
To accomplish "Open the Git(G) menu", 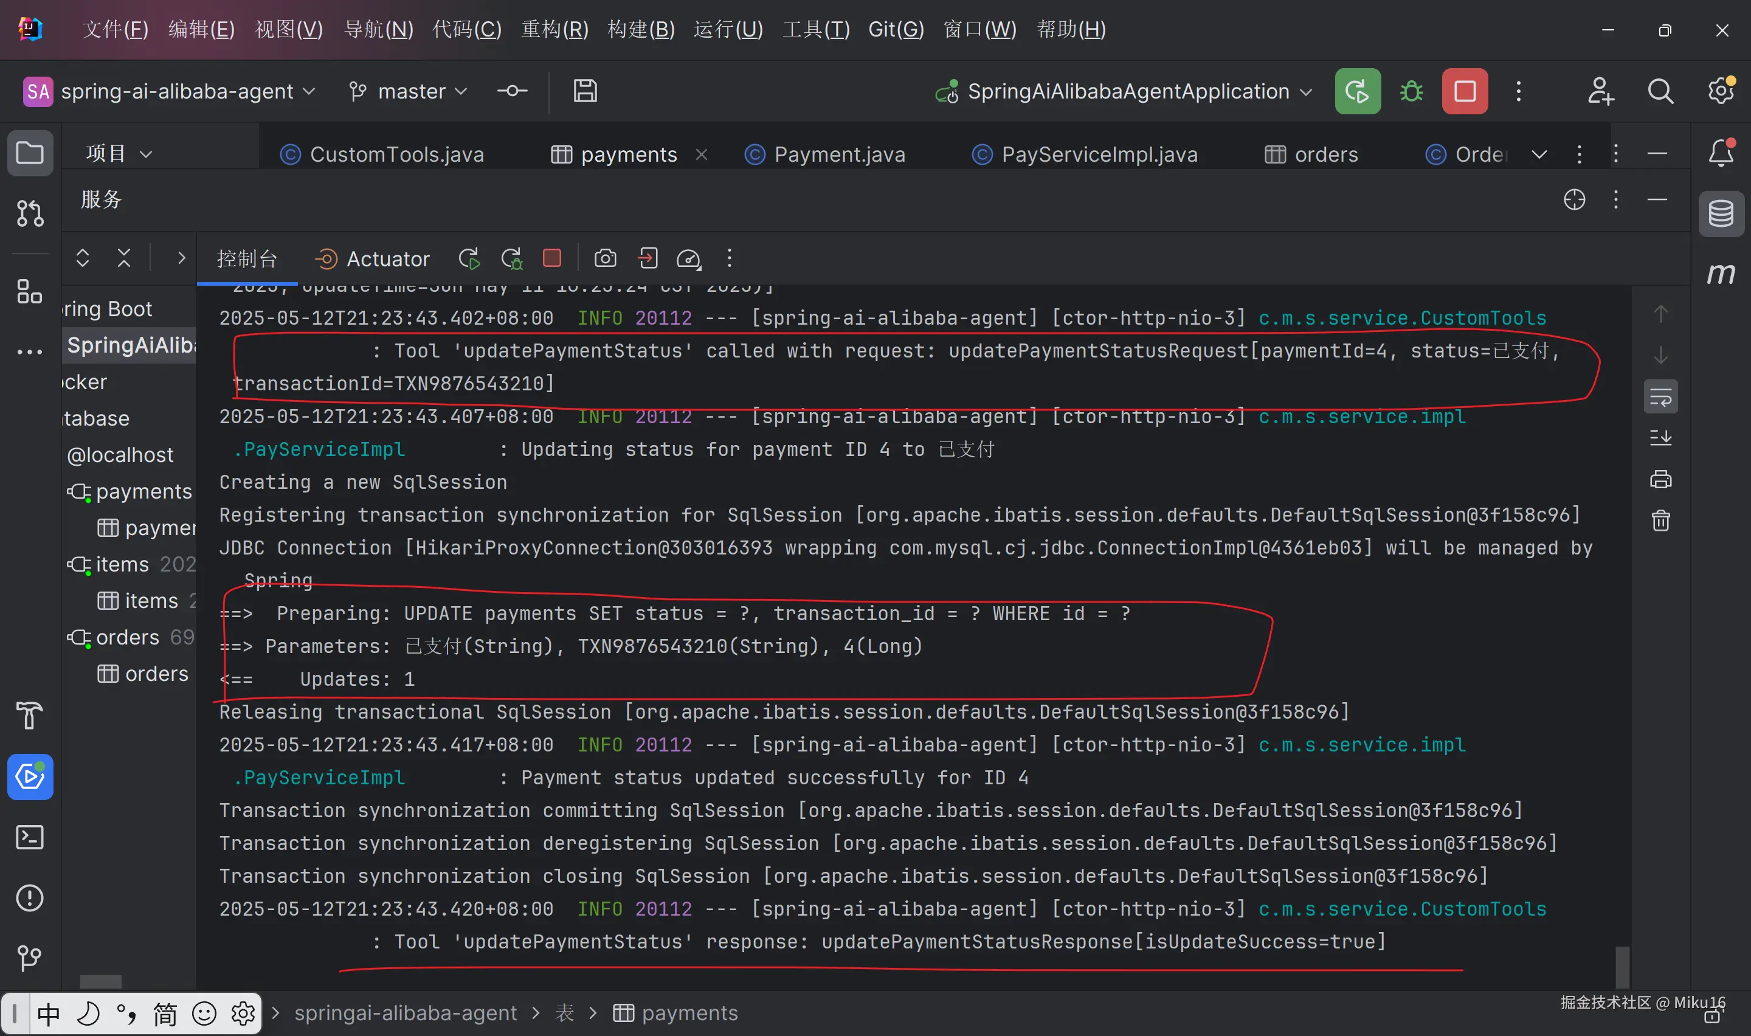I will pos(896,29).
